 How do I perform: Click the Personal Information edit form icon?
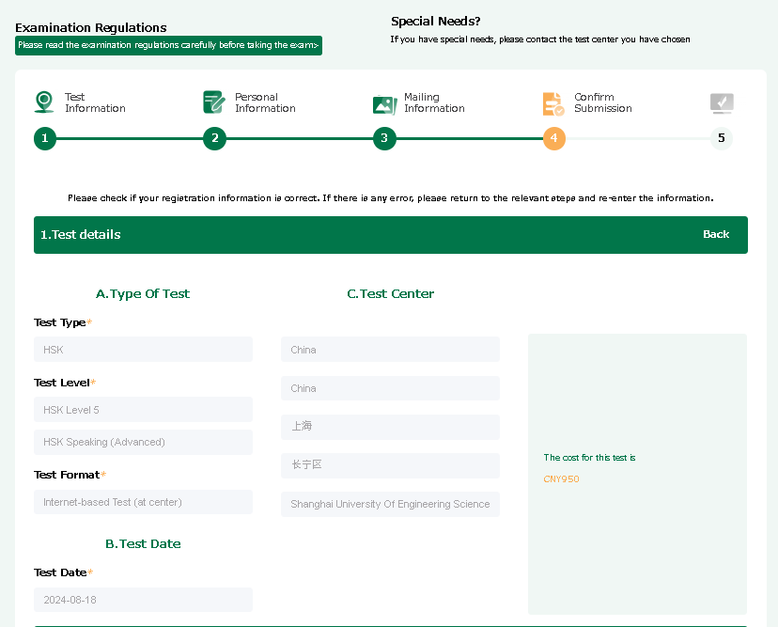click(214, 102)
